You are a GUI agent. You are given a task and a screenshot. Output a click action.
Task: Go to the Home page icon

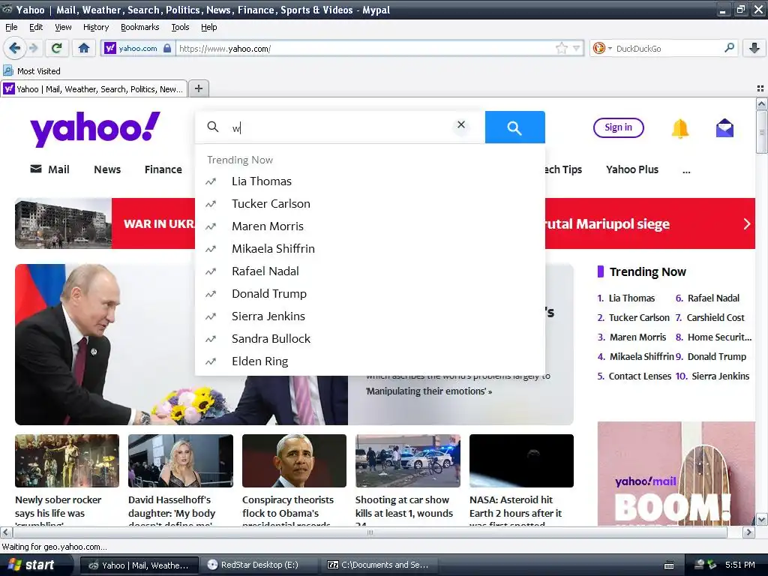(x=84, y=48)
